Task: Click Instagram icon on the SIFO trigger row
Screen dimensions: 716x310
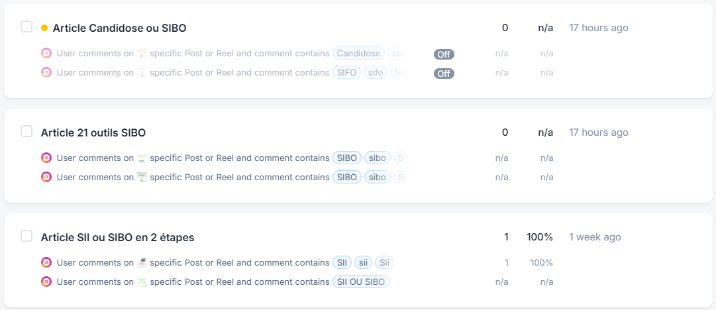Action: pos(46,72)
